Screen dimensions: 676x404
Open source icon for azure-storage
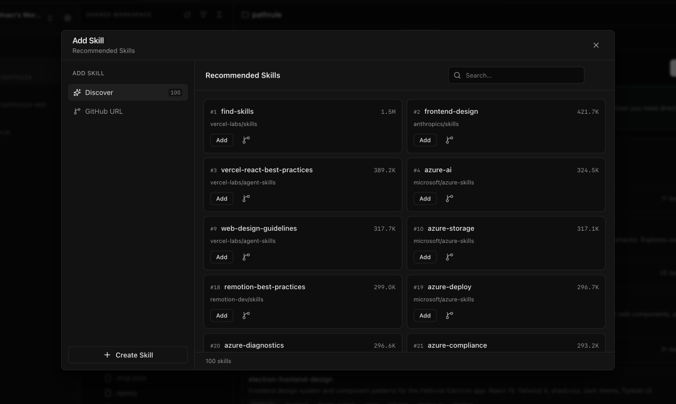[449, 257]
